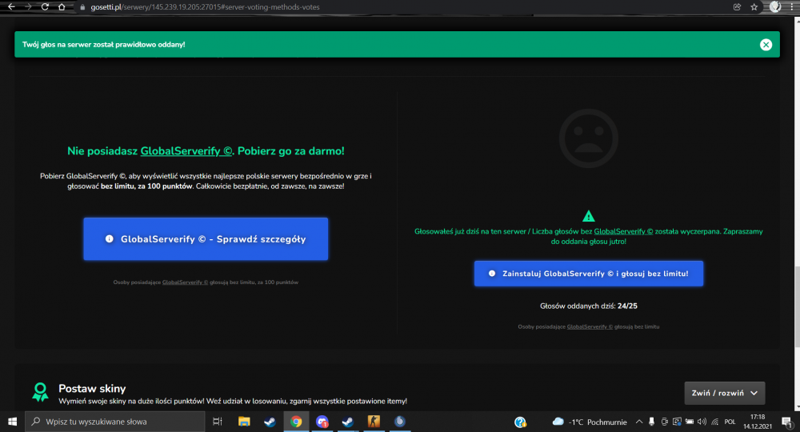
Task: Click the gosetti.pl address bar URL
Action: (x=205, y=7)
